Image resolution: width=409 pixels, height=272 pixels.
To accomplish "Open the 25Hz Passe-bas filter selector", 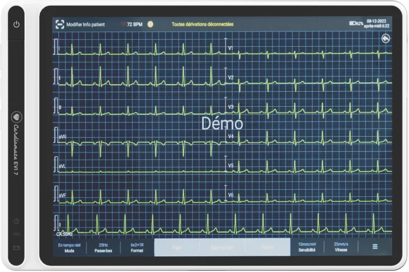I will [103, 247].
